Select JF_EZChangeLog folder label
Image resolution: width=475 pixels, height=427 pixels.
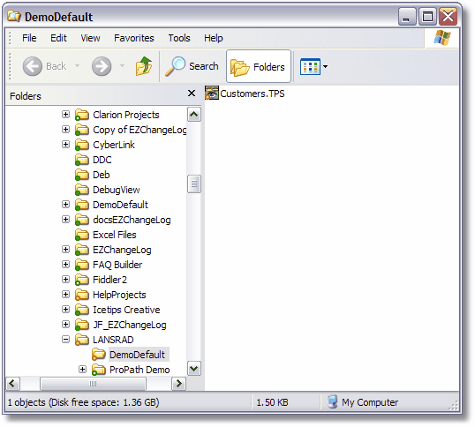(x=130, y=325)
